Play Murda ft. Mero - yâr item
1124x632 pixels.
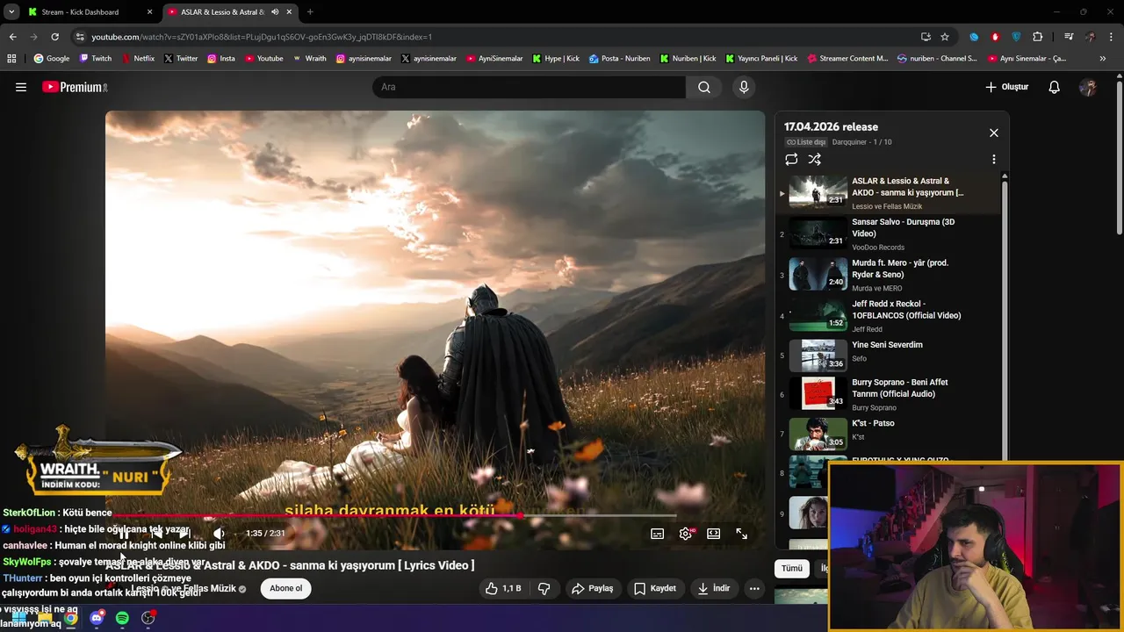(890, 275)
